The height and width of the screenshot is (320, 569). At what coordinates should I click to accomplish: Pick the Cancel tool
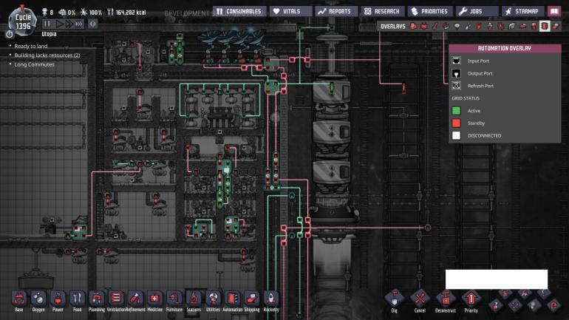coord(420,300)
